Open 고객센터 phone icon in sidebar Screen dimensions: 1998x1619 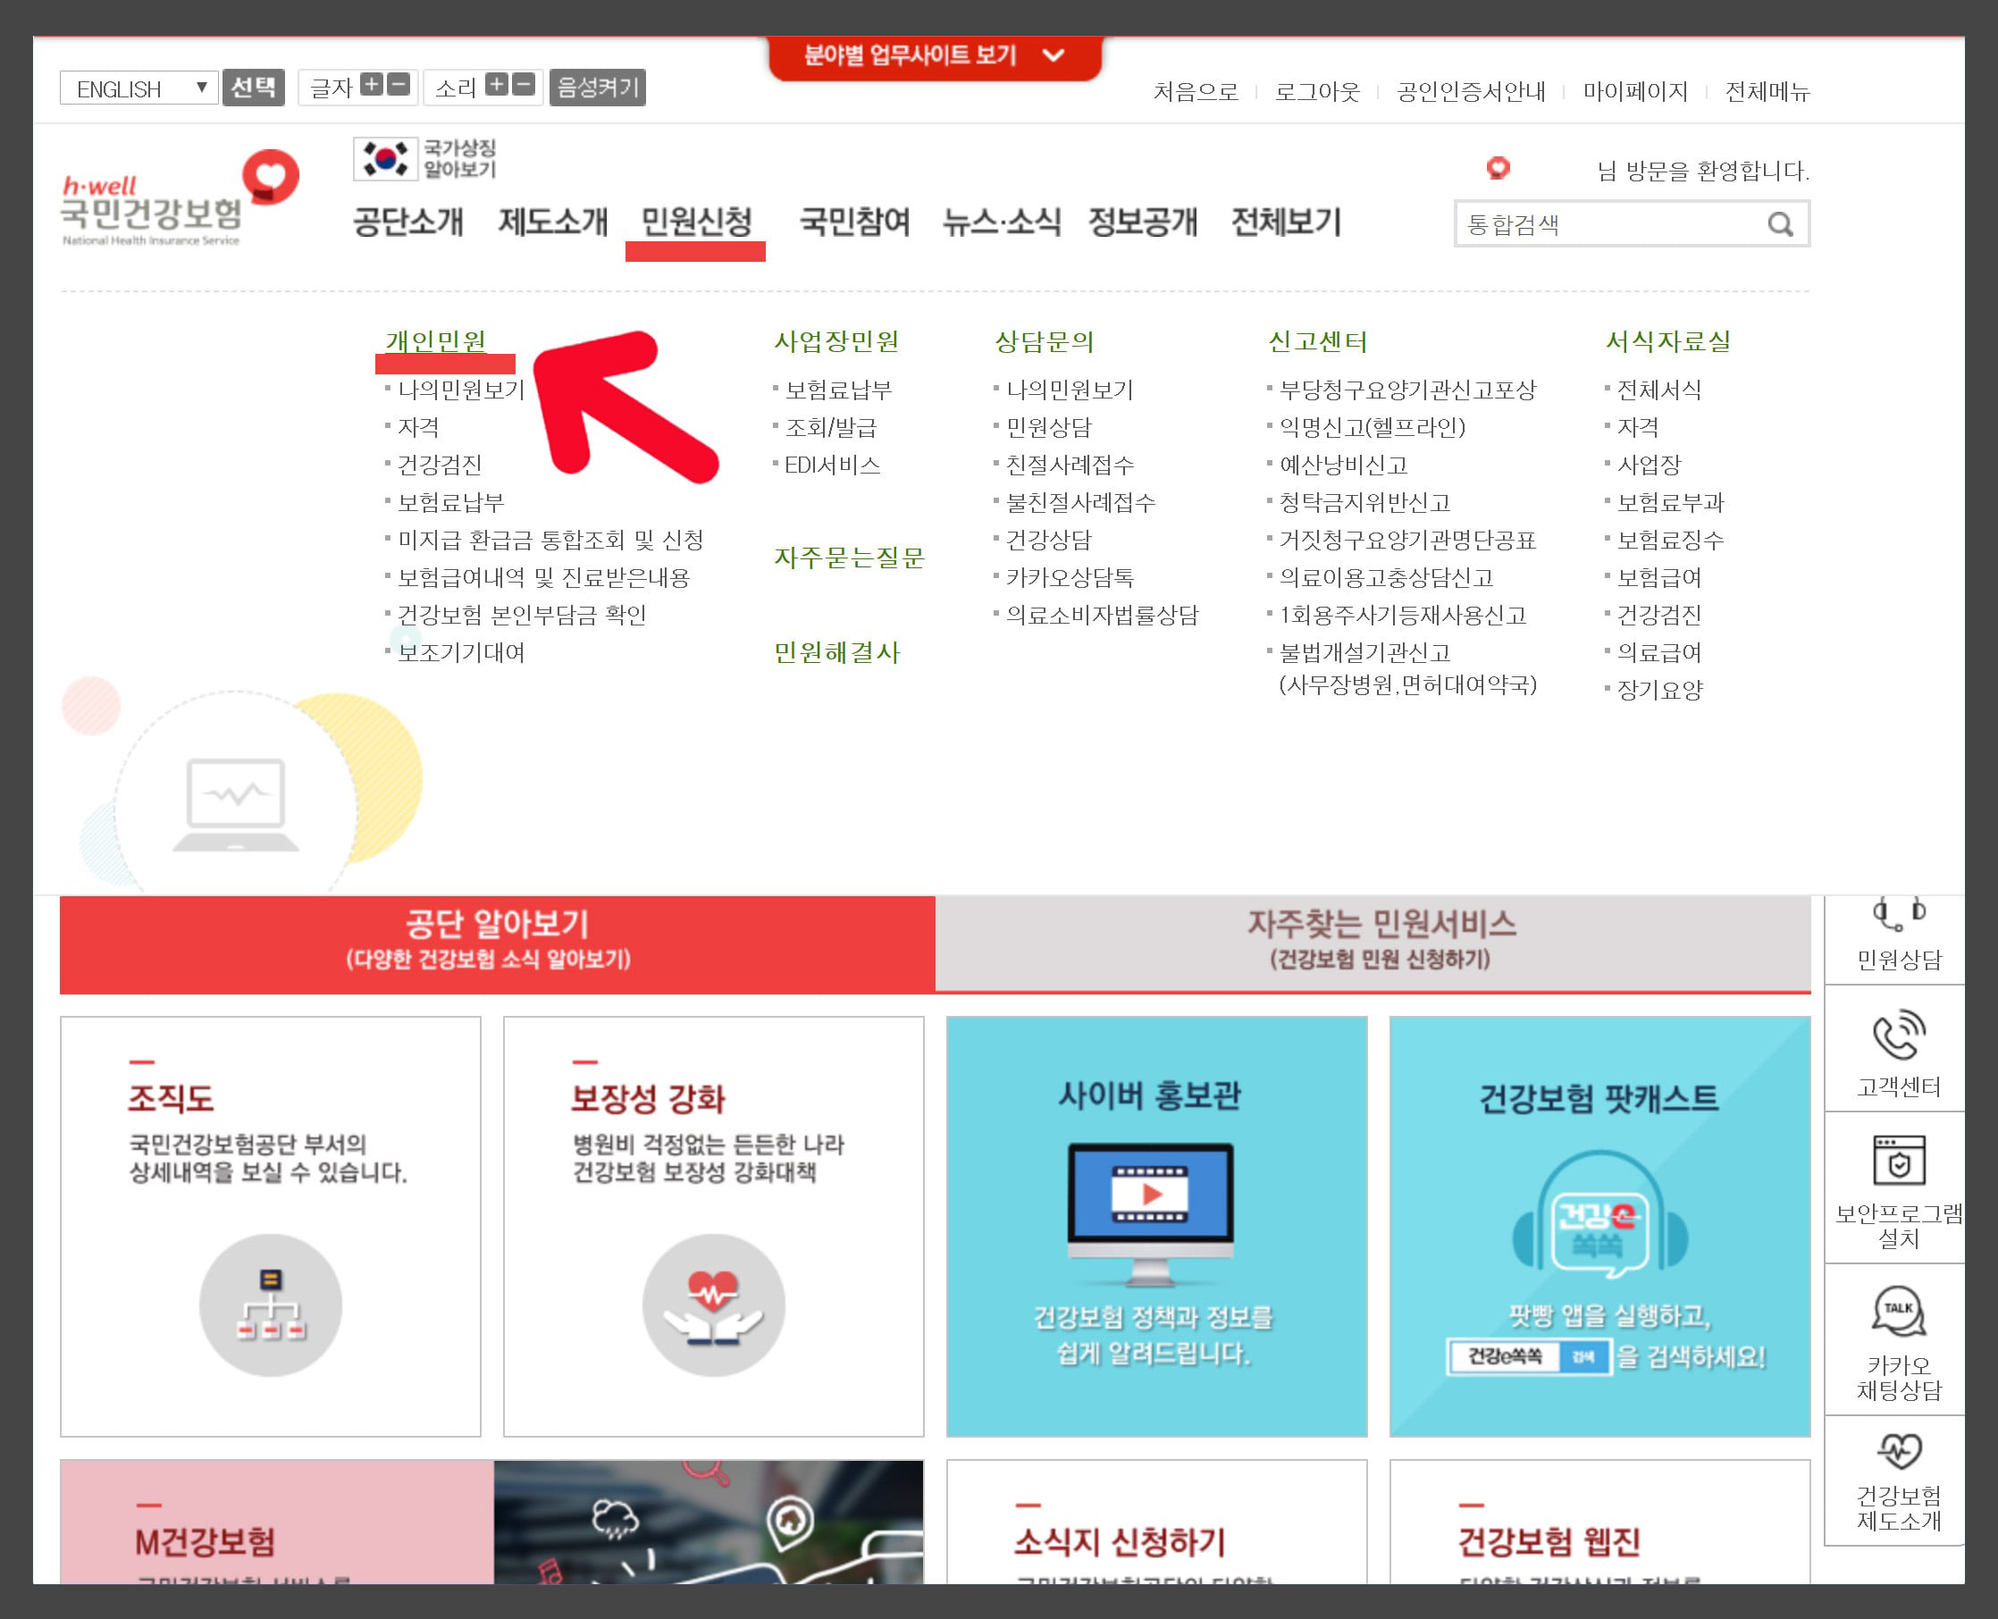[1899, 1036]
